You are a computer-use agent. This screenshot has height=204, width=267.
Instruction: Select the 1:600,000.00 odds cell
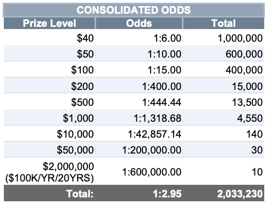coord(139,172)
